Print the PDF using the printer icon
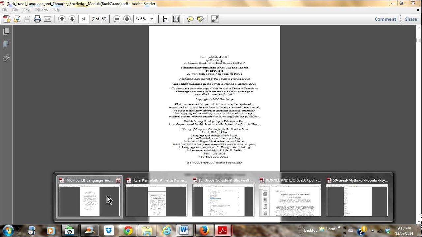 pyautogui.click(x=37, y=19)
